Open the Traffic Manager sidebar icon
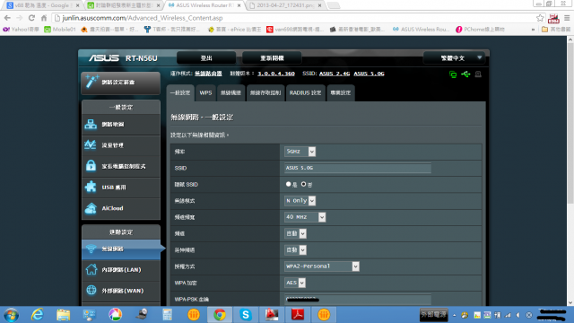This screenshot has width=574, height=323. click(91, 145)
